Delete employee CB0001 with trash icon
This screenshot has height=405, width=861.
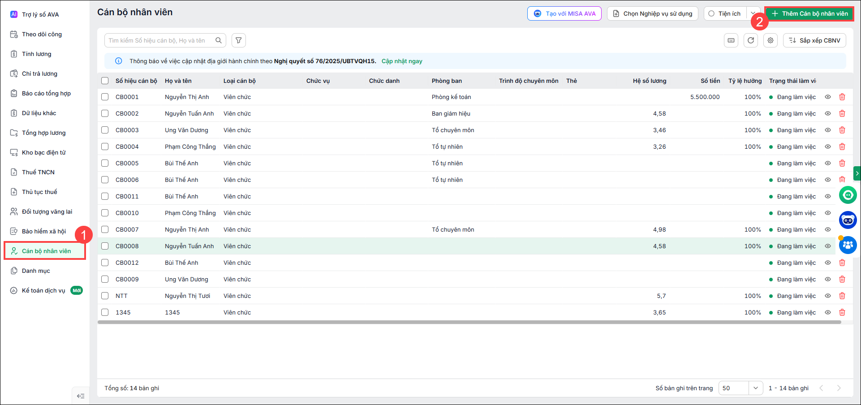click(842, 97)
